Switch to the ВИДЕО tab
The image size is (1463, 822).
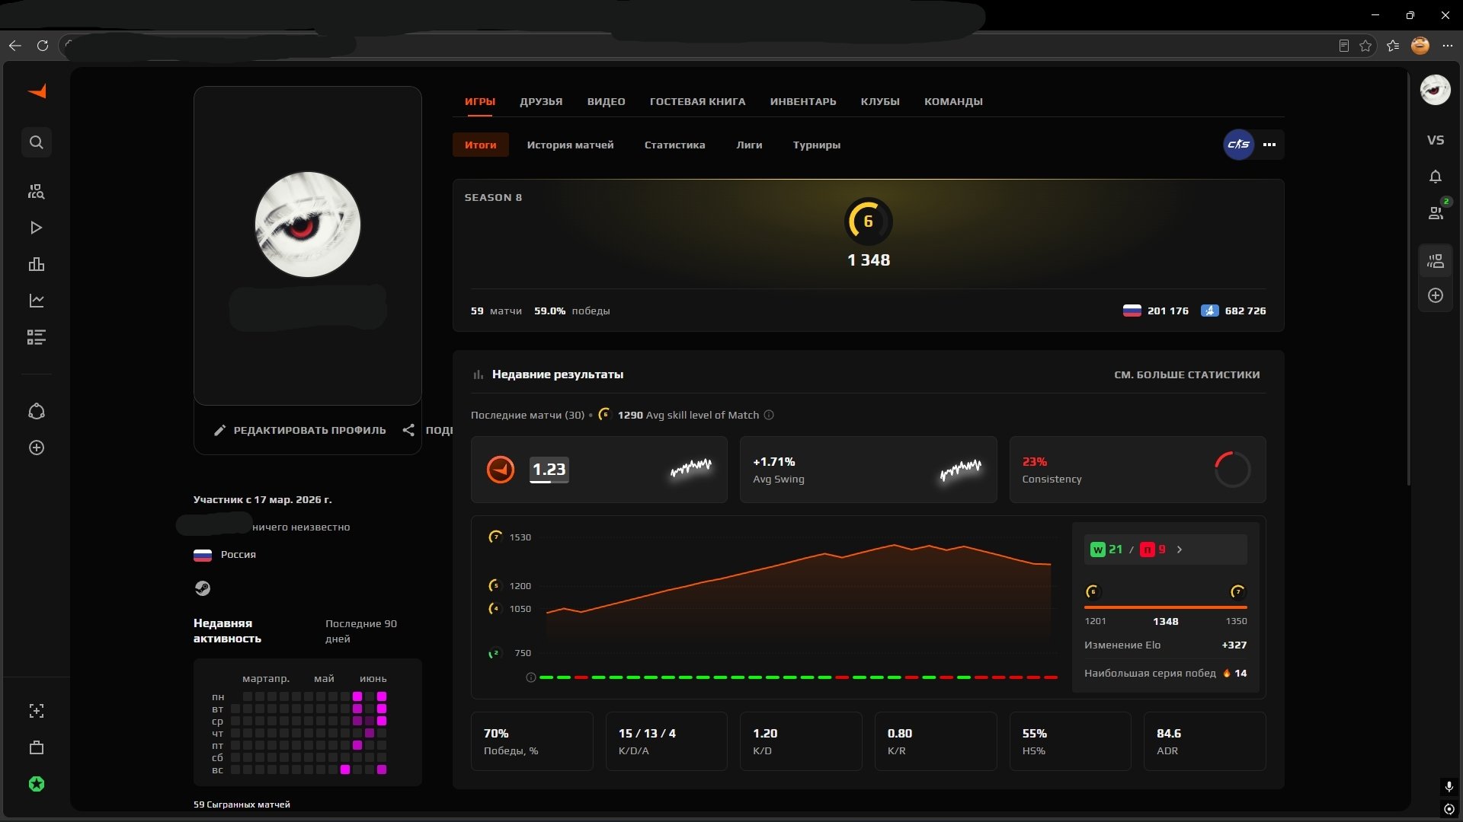(607, 101)
